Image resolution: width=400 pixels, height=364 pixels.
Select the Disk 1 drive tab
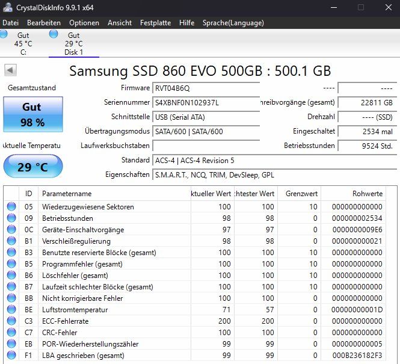point(74,43)
